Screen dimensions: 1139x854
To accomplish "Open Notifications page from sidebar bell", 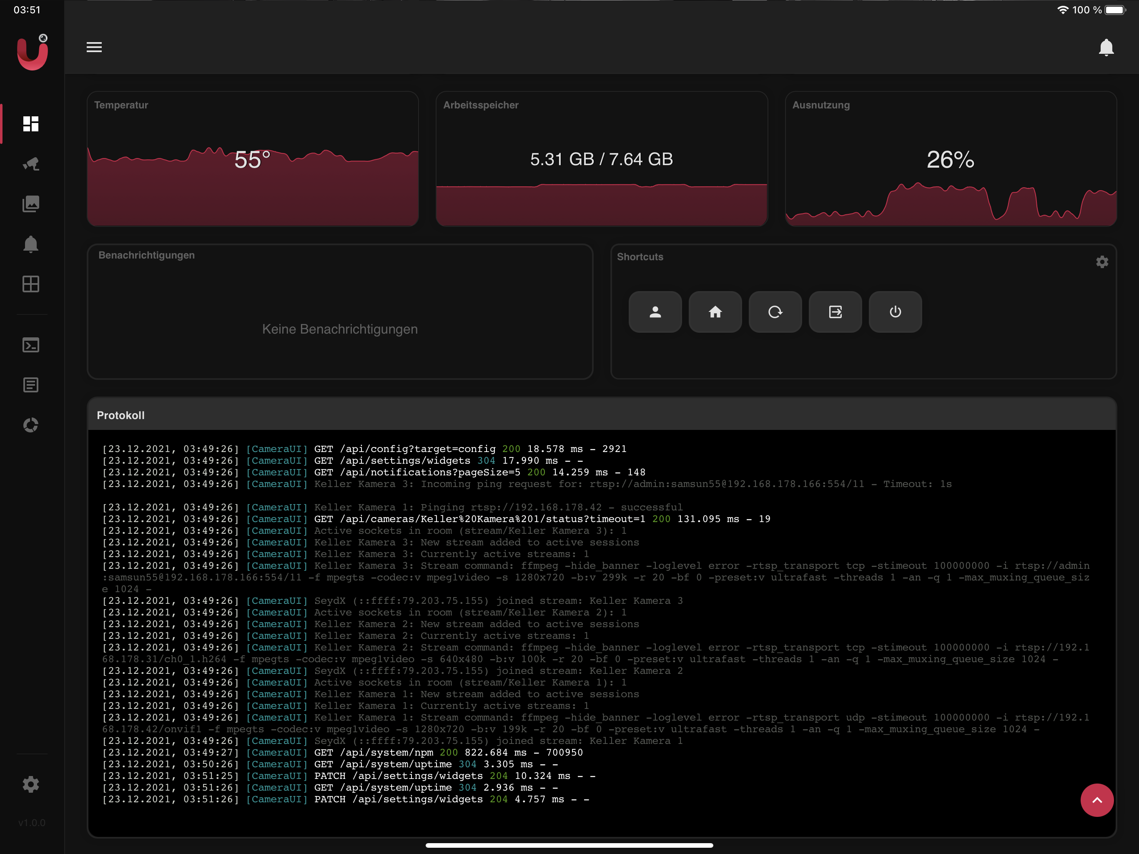I will tap(31, 244).
